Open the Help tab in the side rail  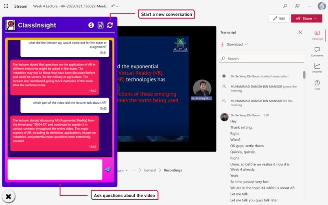pyautogui.click(x=317, y=85)
